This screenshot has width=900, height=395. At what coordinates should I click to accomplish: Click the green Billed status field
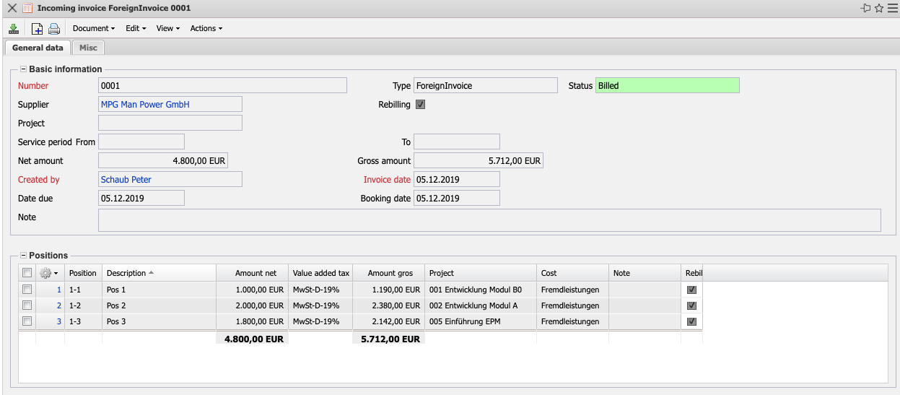tap(667, 86)
